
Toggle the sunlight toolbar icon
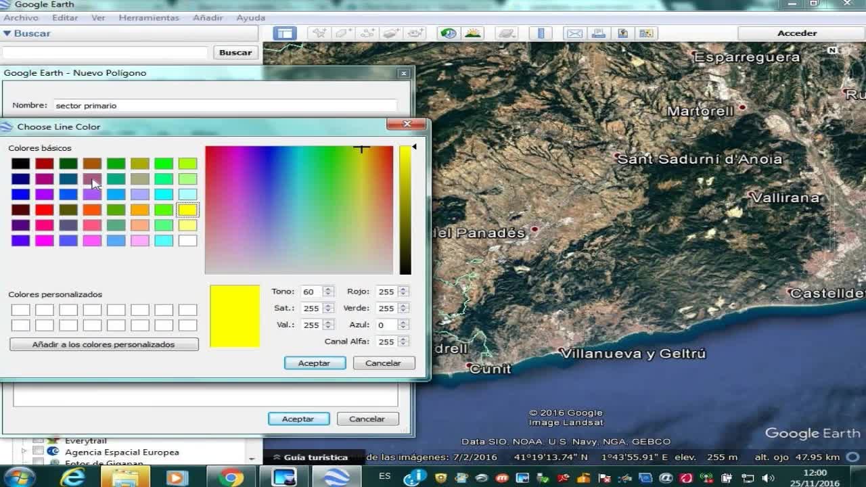click(472, 33)
